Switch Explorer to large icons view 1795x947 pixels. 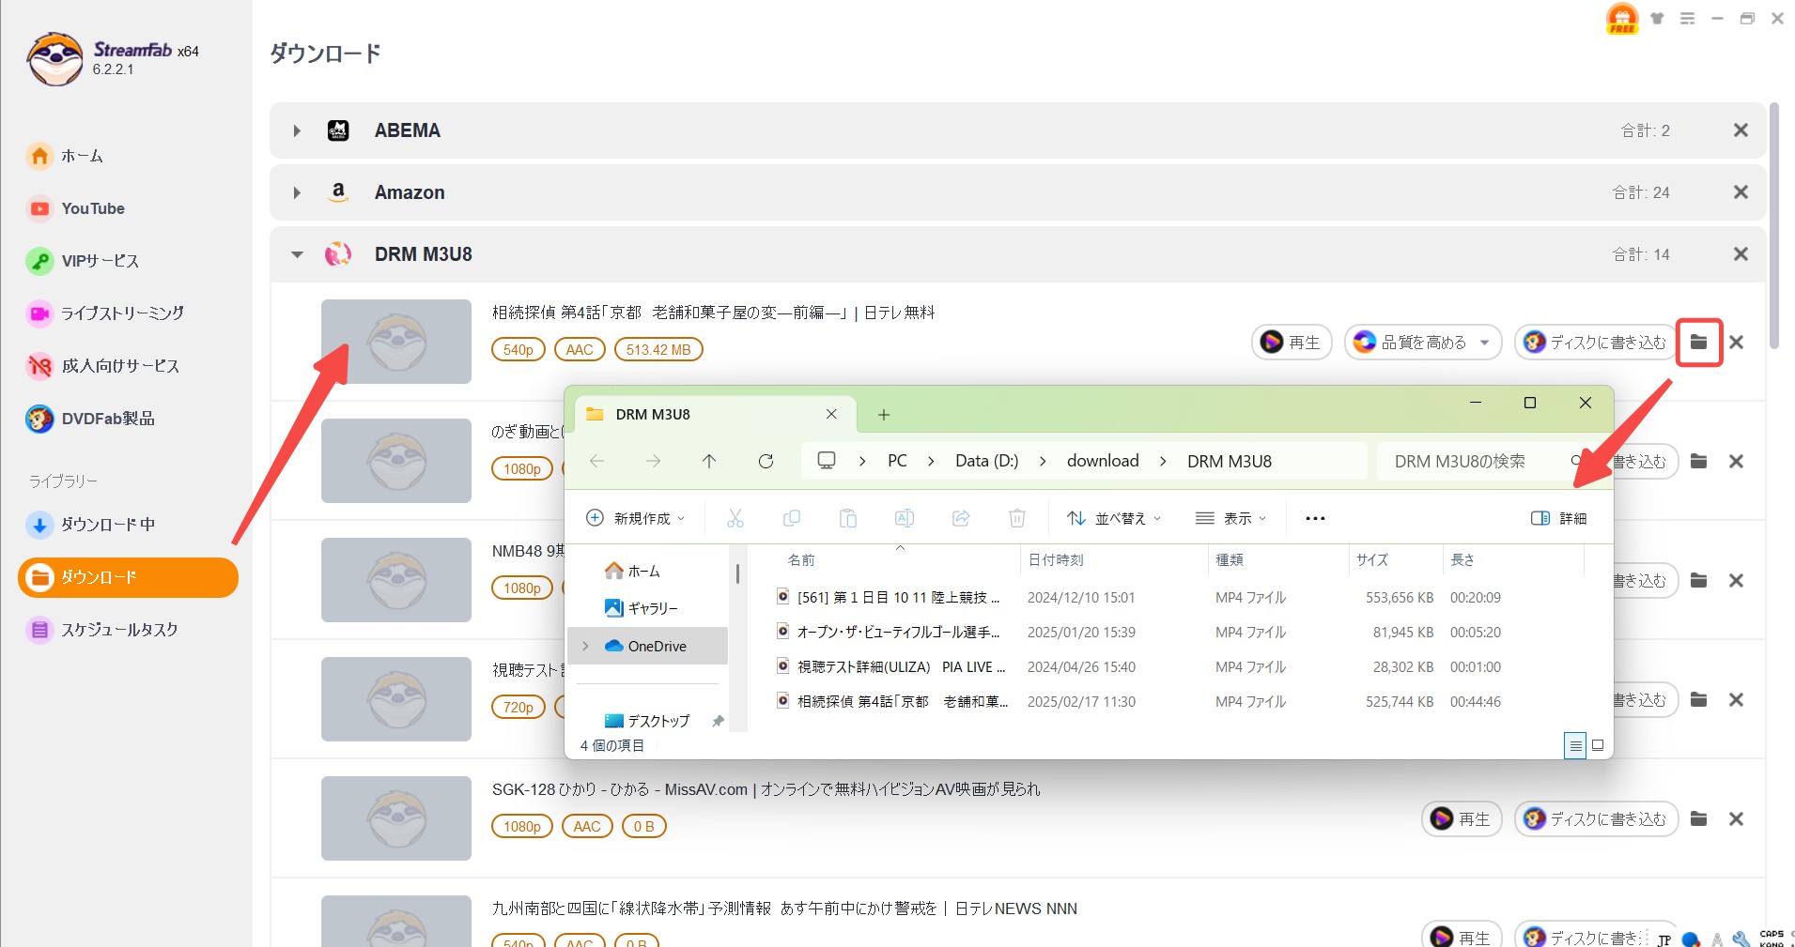click(1598, 745)
